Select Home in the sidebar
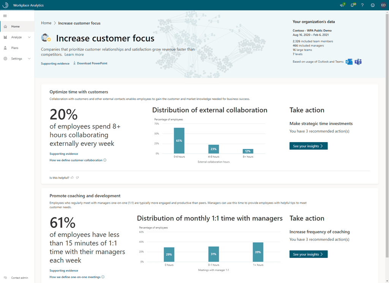The image size is (389, 283). point(15,27)
